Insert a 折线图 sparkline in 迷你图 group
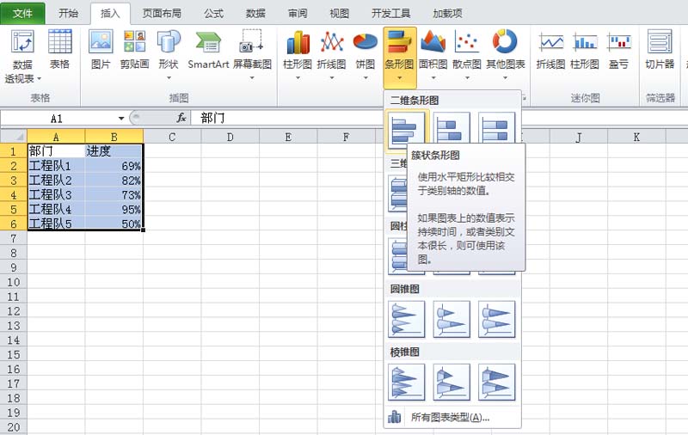Image resolution: width=688 pixels, height=435 pixels. pyautogui.click(x=550, y=49)
